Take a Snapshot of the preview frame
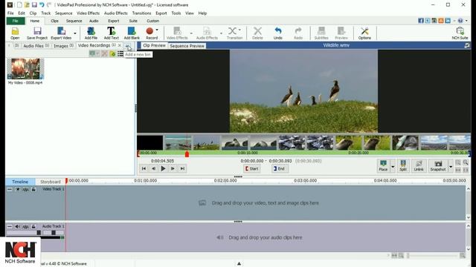 point(438,165)
